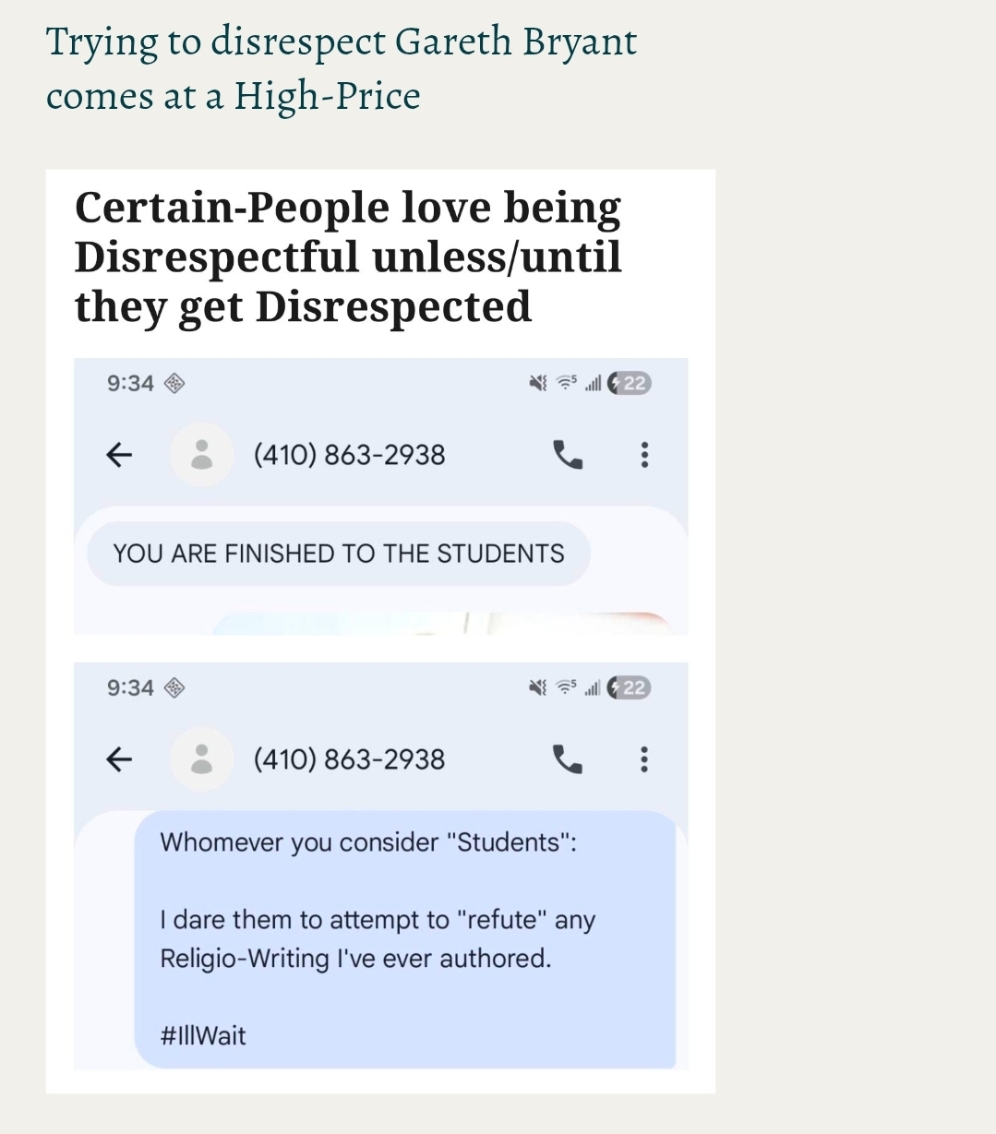The width and height of the screenshot is (996, 1134).
Task: Tap the phone call icon in the upper chat
Action: click(x=567, y=454)
